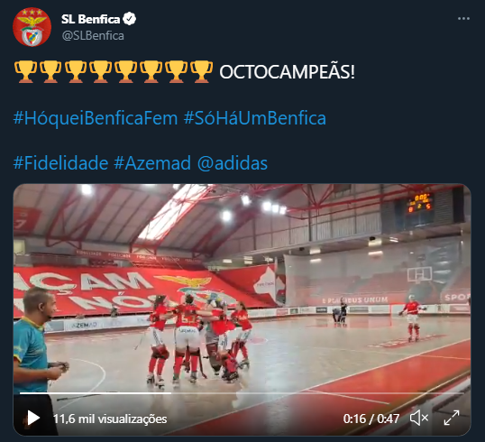Open the #Azemad hashtag
Screen dimensions: 485x442
152,163
